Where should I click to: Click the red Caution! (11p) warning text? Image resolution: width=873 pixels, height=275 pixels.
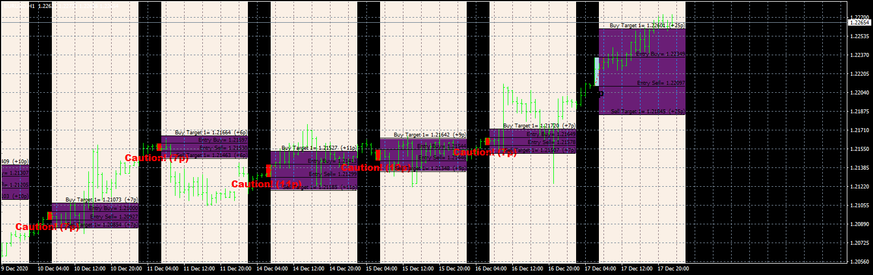[267, 184]
